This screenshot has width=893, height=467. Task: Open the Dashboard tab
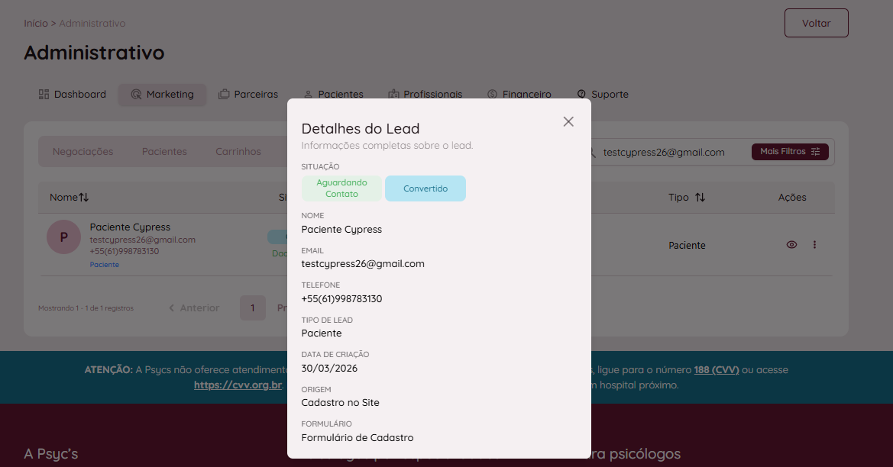tap(73, 95)
